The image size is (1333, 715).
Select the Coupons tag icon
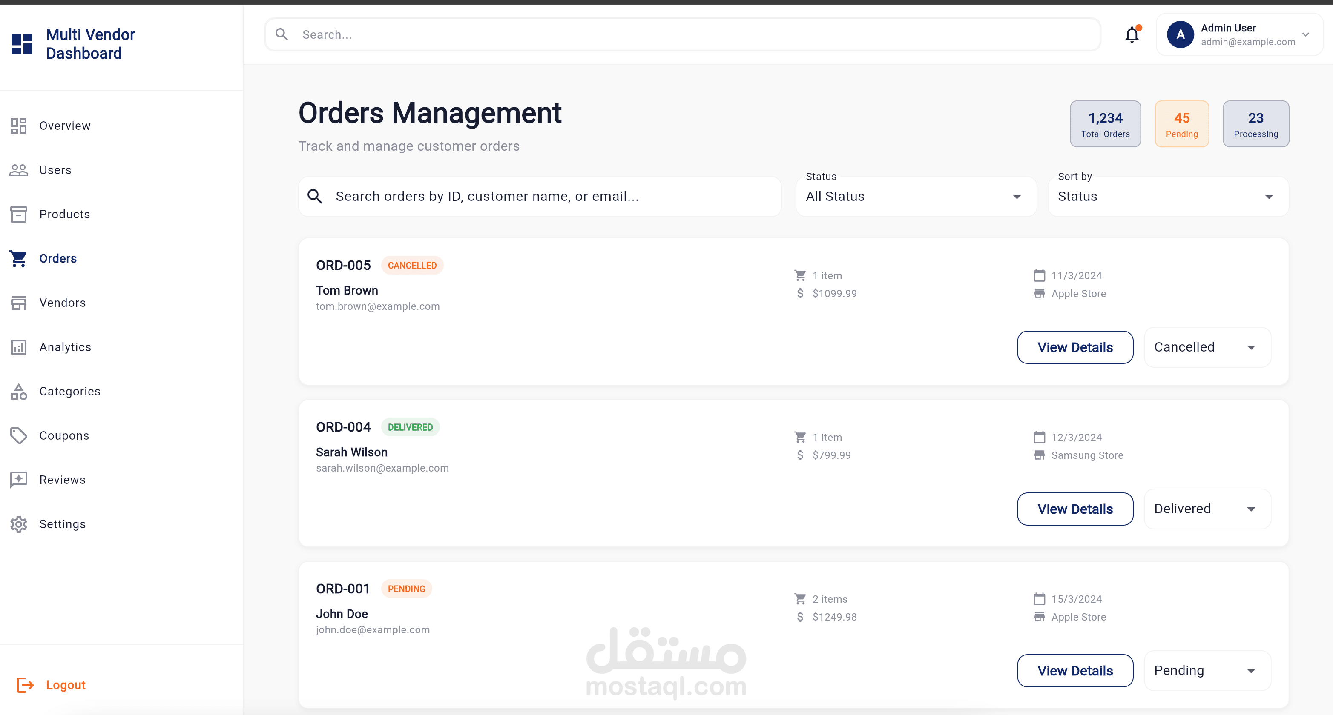click(19, 435)
